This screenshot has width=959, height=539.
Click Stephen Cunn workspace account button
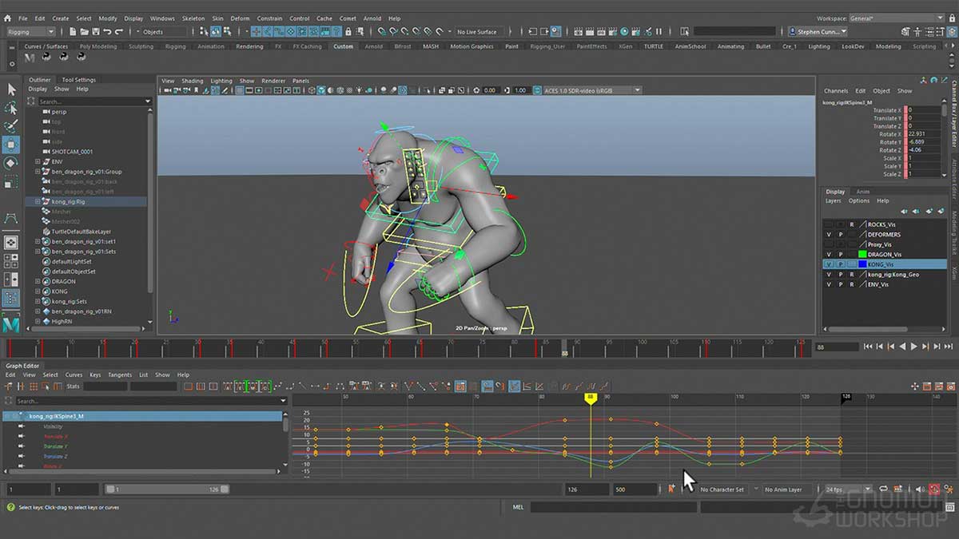[817, 32]
